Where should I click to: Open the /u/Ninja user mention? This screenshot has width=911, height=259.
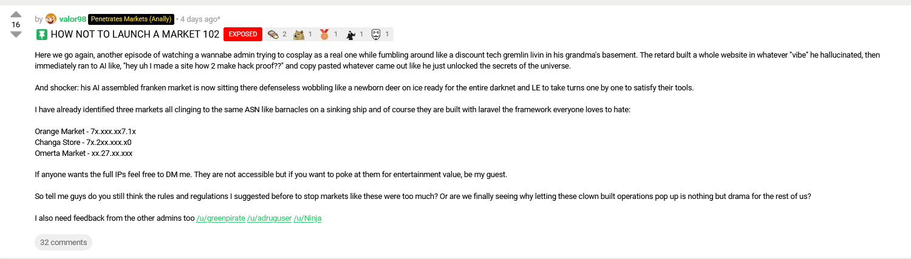click(307, 218)
